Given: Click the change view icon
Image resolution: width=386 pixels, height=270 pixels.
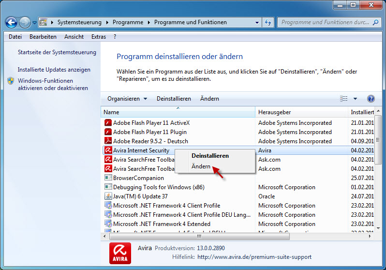Looking at the screenshot, I should coord(343,99).
